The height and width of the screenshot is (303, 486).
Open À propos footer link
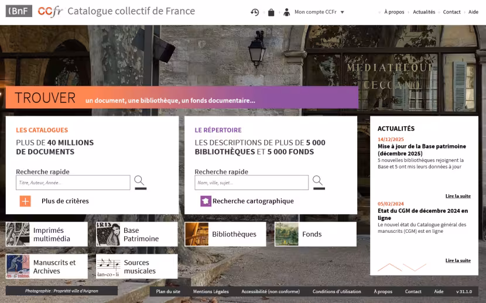pos(383,291)
